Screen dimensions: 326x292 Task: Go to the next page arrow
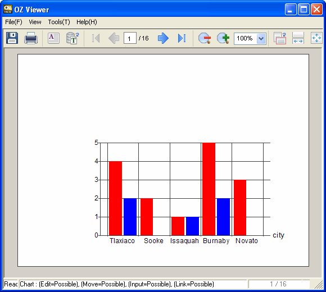(163, 38)
